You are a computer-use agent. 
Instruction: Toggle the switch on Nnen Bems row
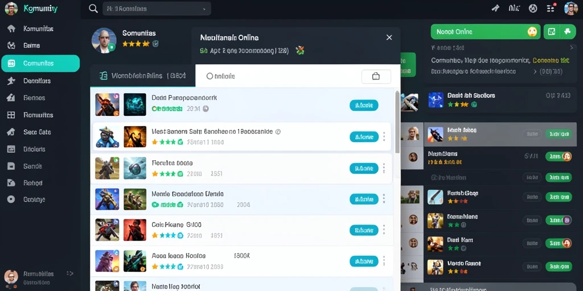(x=558, y=157)
